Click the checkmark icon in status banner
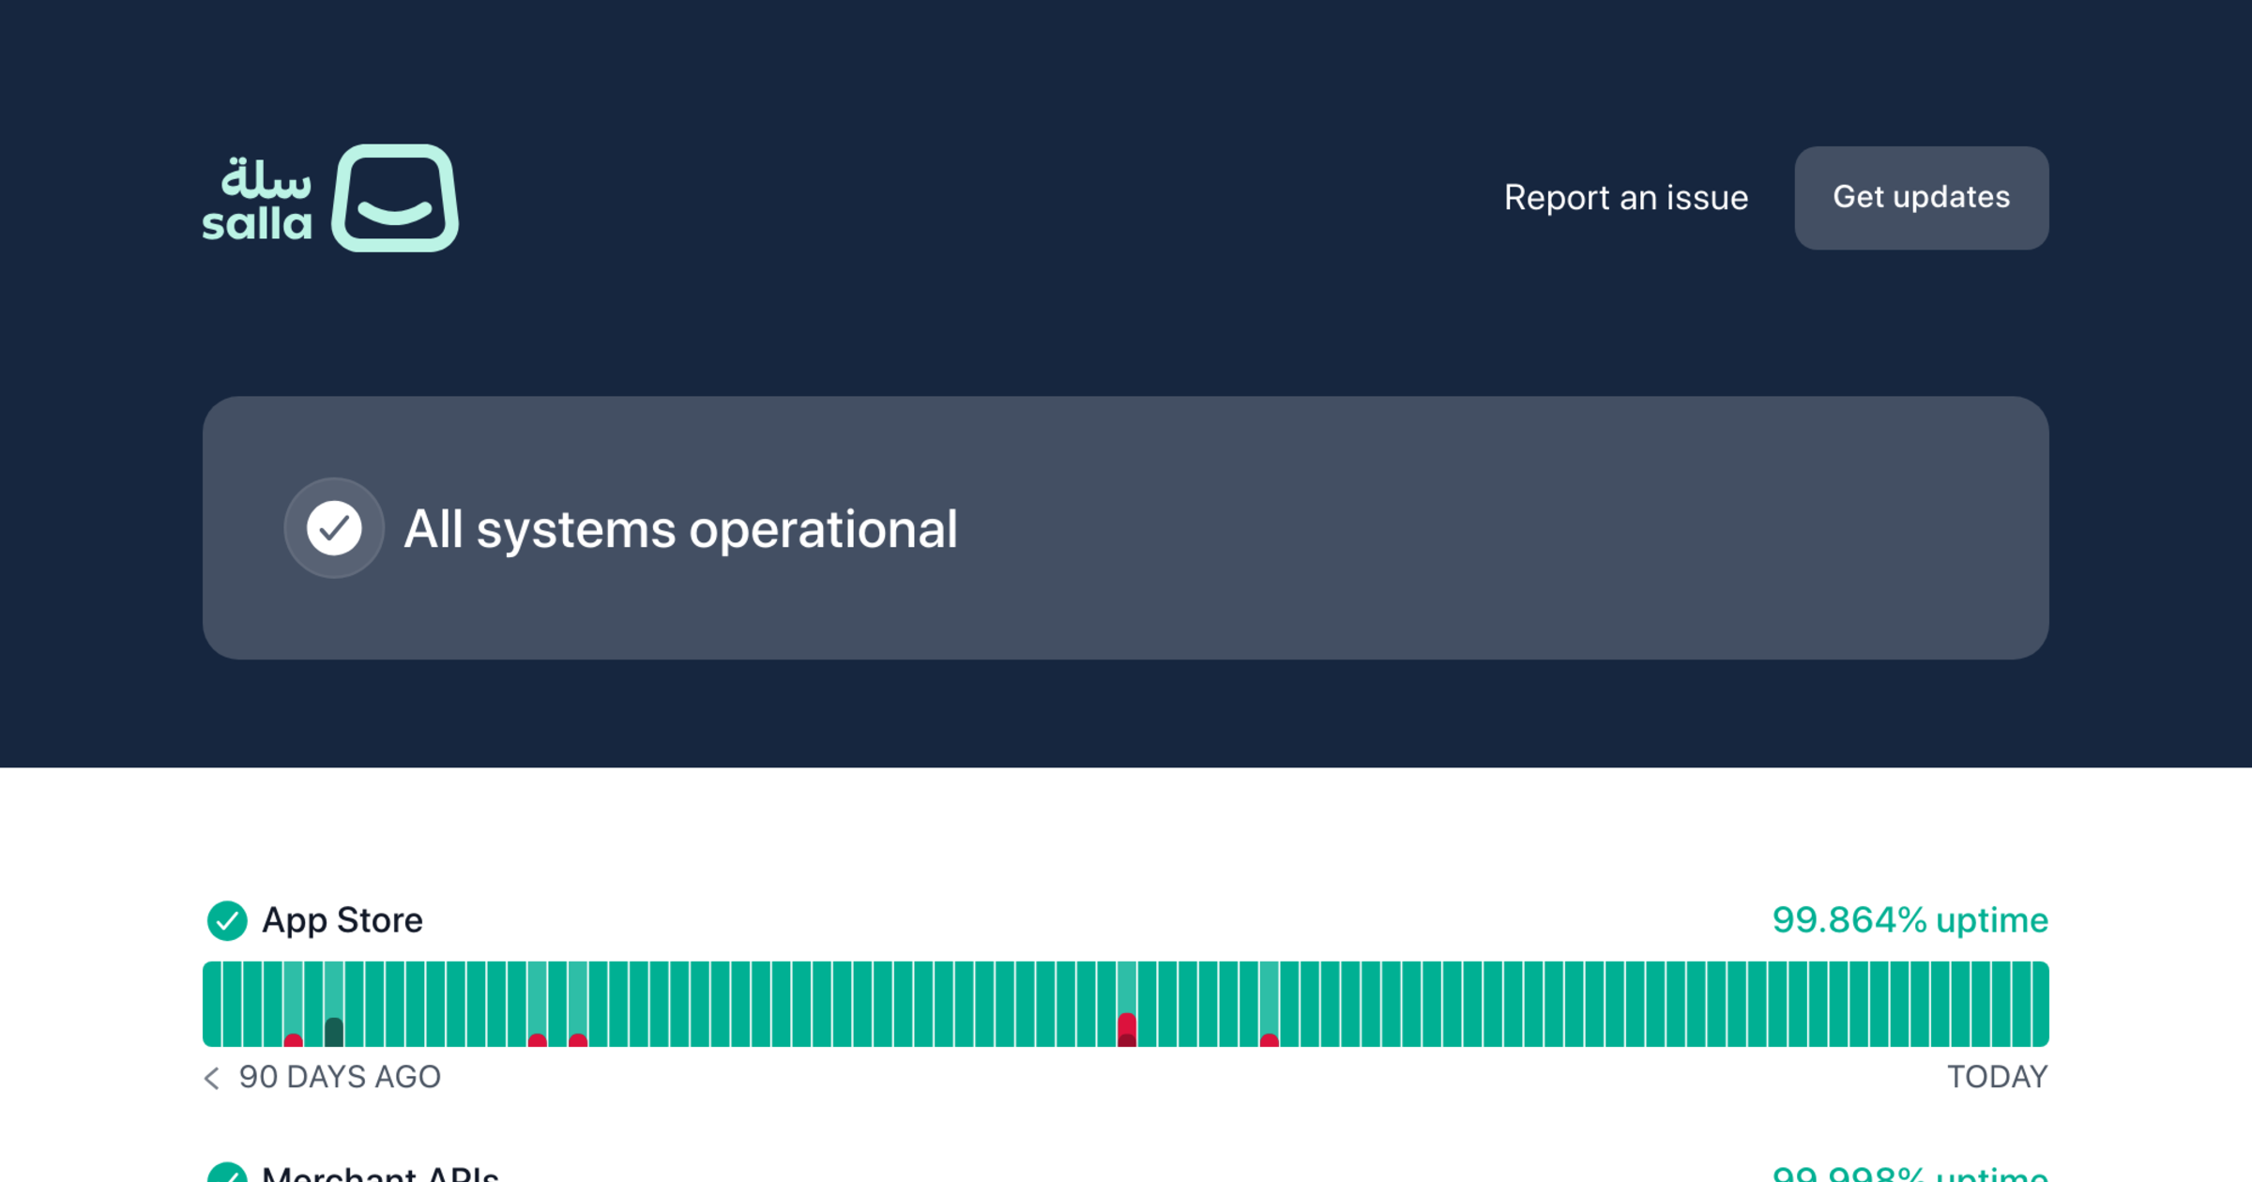This screenshot has height=1182, width=2252. (x=334, y=528)
